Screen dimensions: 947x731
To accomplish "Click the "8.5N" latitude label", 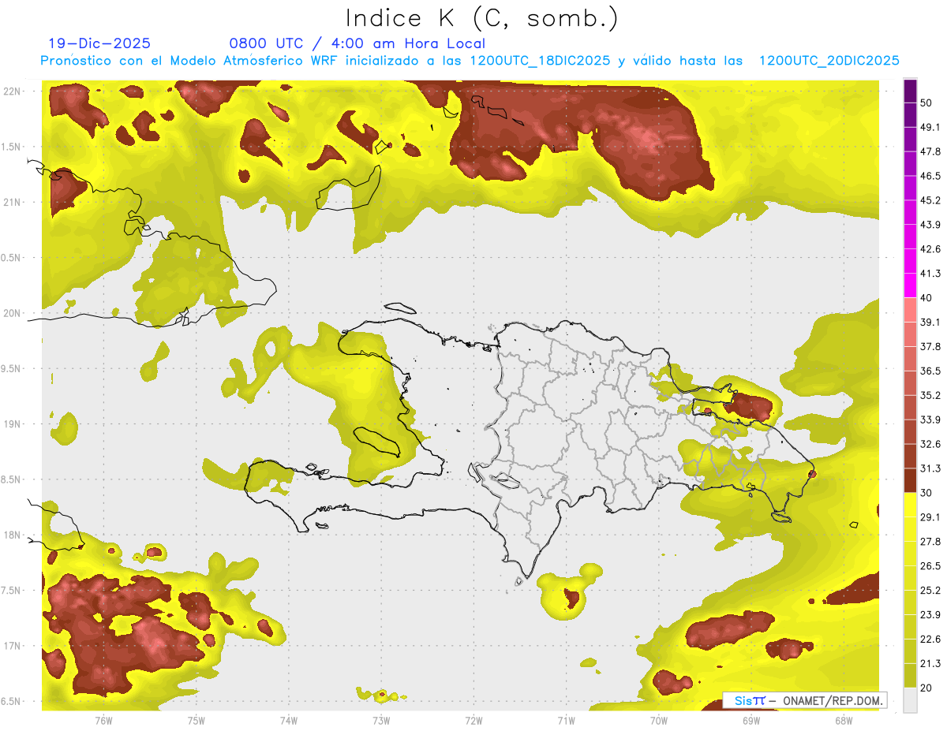I will click(11, 480).
